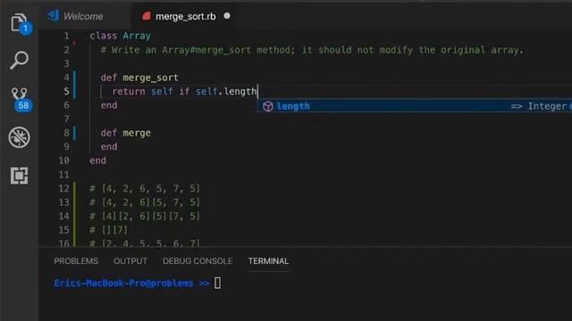Open the DEBUG CONSOLE panel tab
Viewport: 572px width, 321px height.
pos(198,261)
